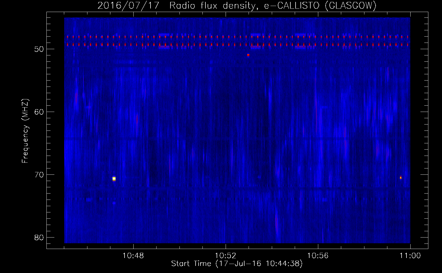Click the '60' frequency tick label
The height and width of the screenshot is (273, 442).
[39, 112]
